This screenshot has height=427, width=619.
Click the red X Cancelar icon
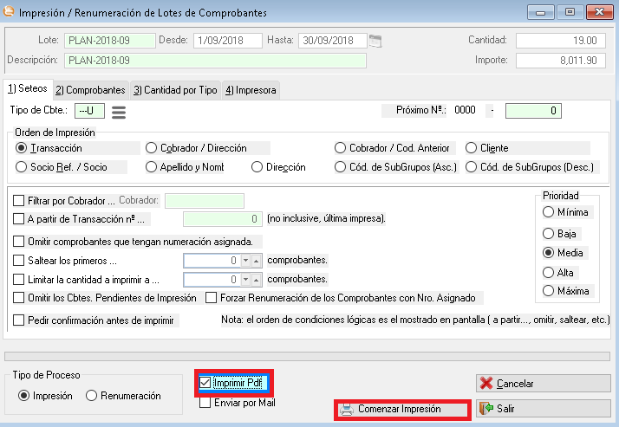[486, 383]
